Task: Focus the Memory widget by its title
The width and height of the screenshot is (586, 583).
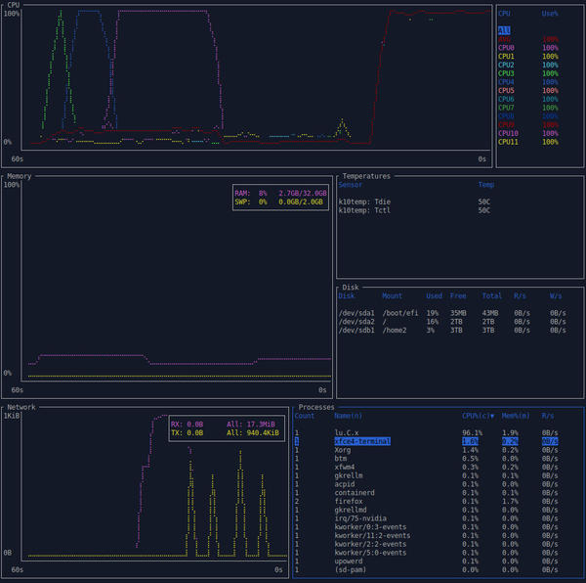Action: 20,176
